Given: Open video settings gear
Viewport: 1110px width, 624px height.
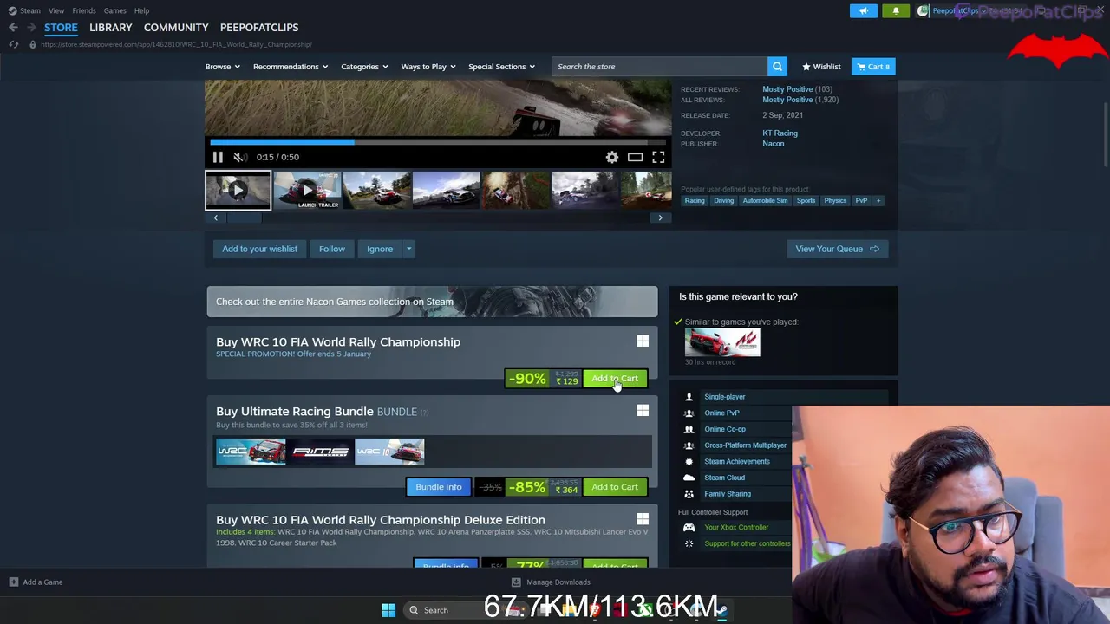Looking at the screenshot, I should click(x=612, y=157).
